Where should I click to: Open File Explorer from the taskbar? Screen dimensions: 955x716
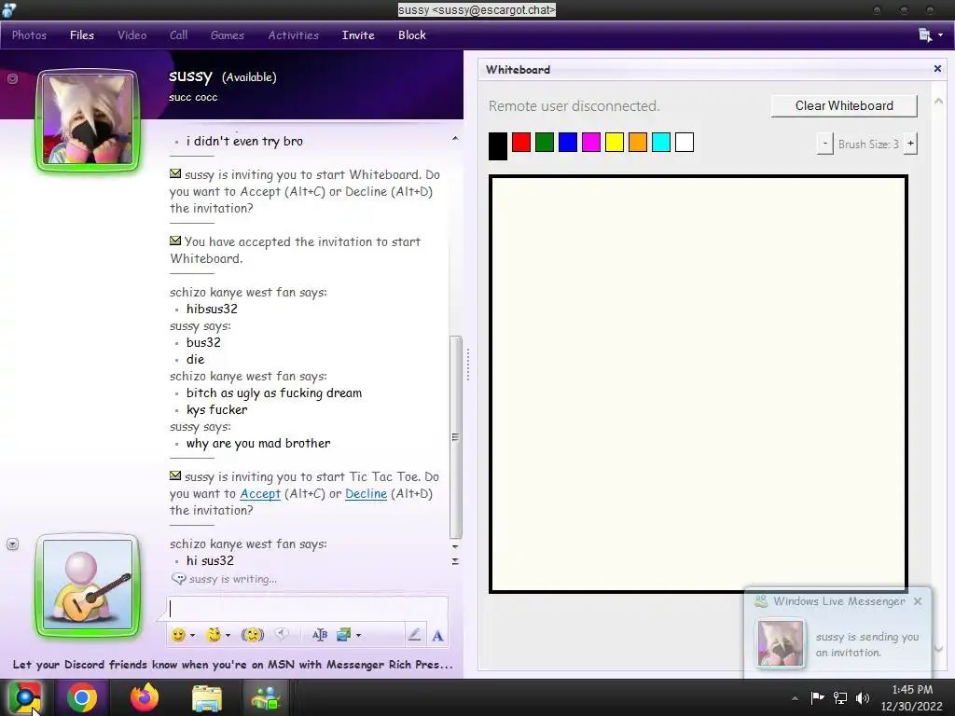(x=206, y=697)
